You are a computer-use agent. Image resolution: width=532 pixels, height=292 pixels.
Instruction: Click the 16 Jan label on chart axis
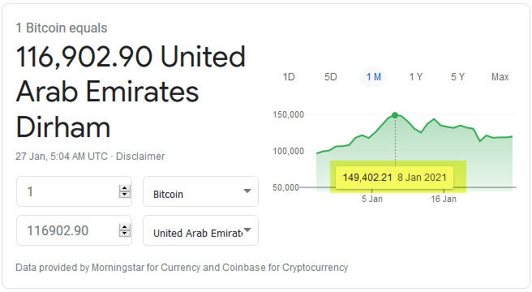[444, 199]
